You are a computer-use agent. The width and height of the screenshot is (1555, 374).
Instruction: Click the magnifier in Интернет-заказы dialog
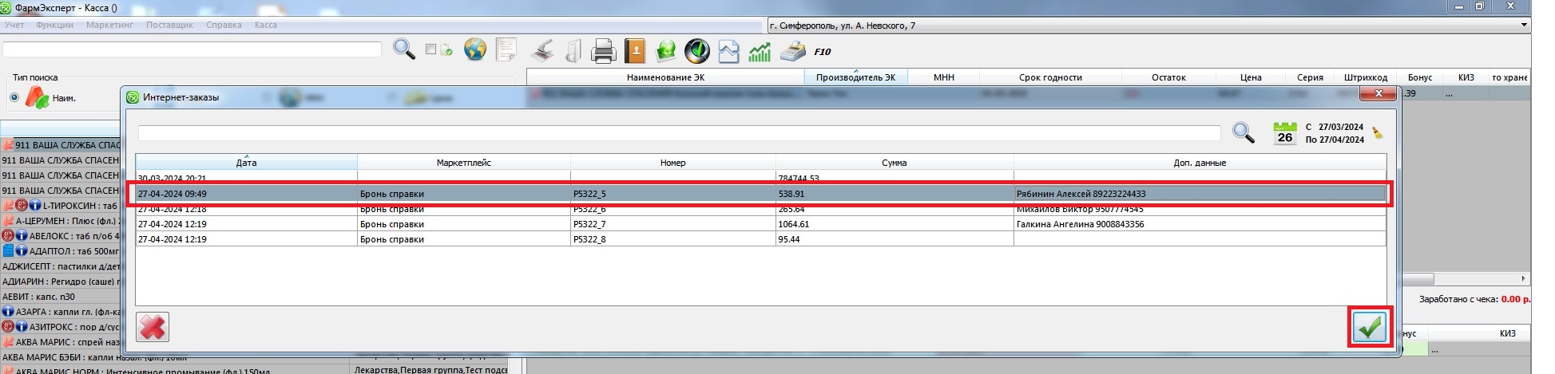tap(1243, 132)
